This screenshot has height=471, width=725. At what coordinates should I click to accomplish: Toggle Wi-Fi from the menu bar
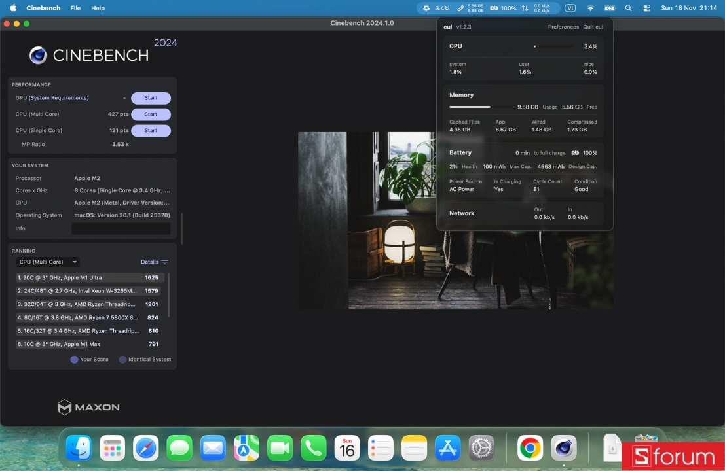tap(590, 8)
